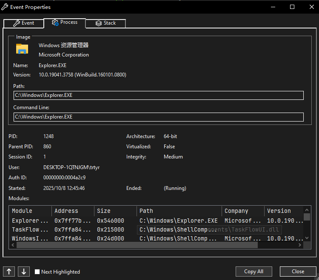Sort modules by Address column header
Viewport: 319px width, 280px height.
pyautogui.click(x=72, y=211)
